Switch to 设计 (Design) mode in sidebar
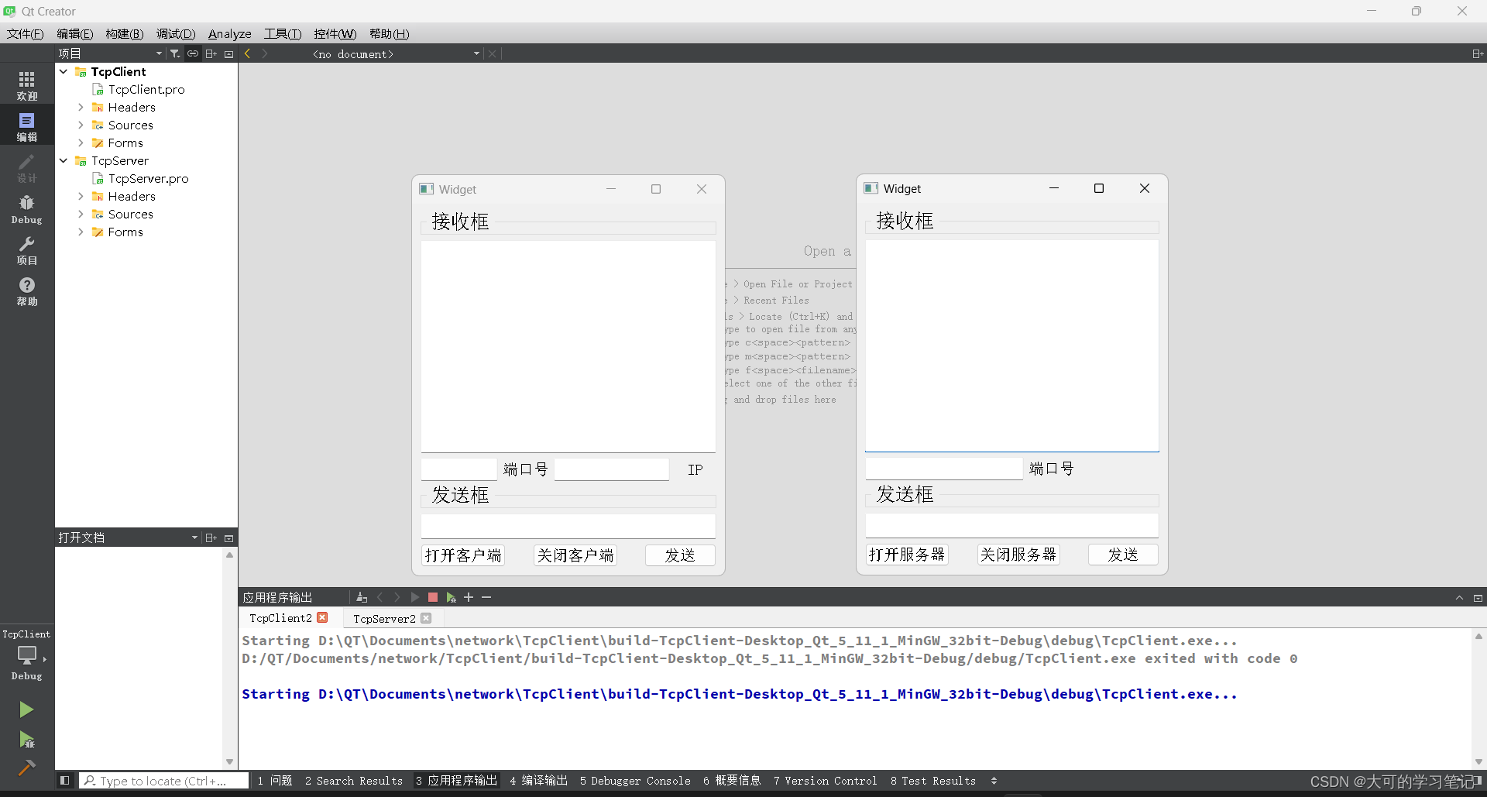Viewport: 1487px width, 797px height. pyautogui.click(x=26, y=167)
